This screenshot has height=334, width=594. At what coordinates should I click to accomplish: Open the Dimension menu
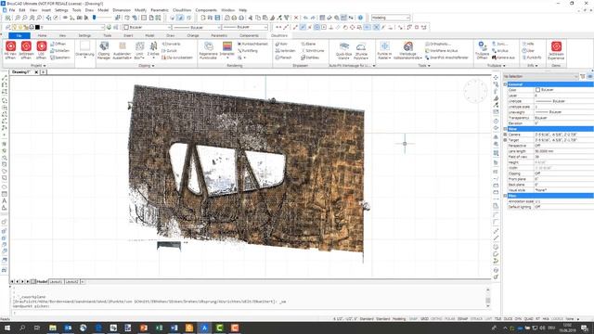(x=122, y=10)
